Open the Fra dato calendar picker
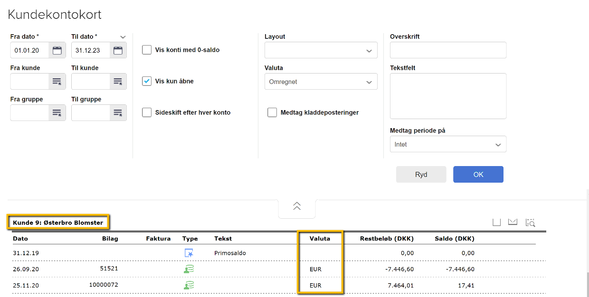The height and width of the screenshot is (297, 589). coord(57,50)
